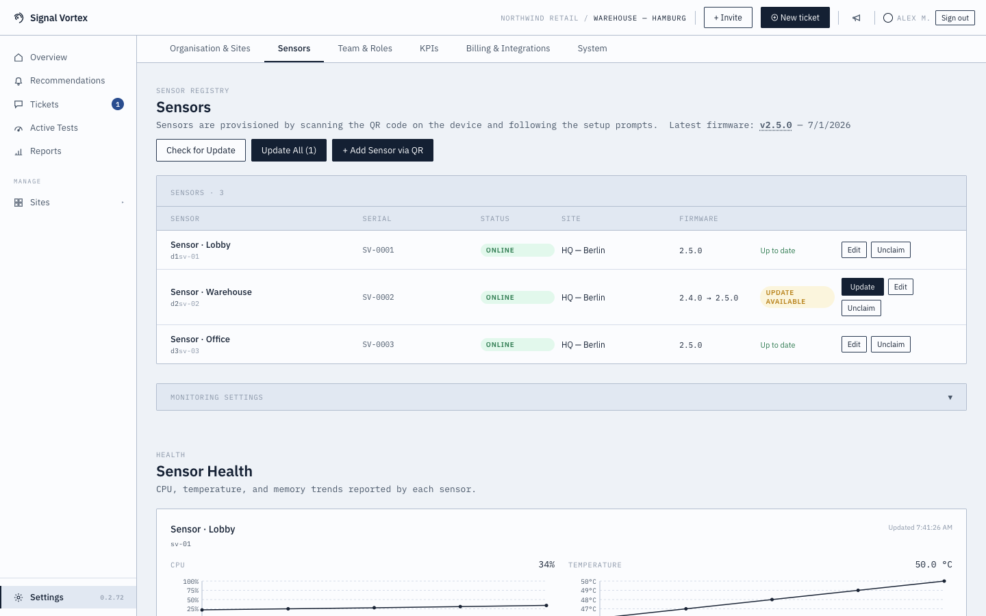Viewport: 986px width, 616px height.
Task: Click serial SV-0002 cell
Action: (379, 298)
